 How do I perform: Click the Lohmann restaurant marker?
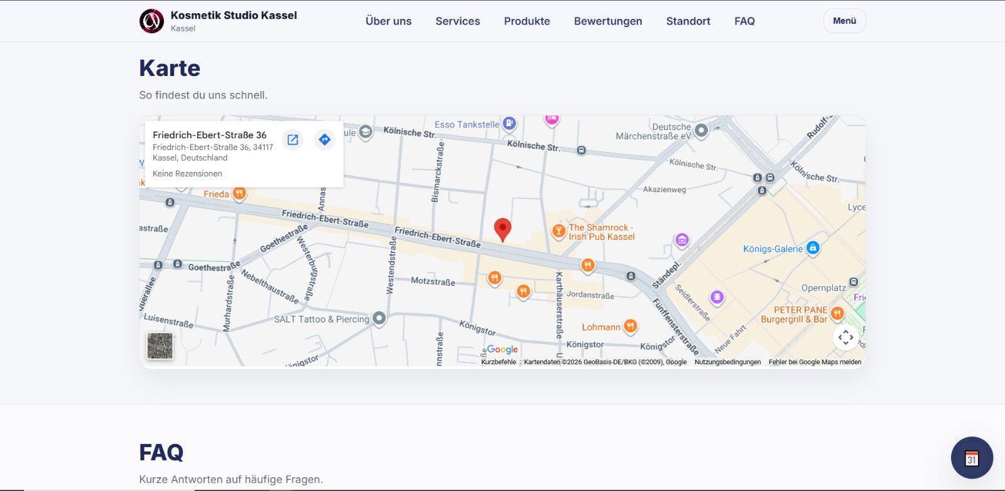pos(630,326)
